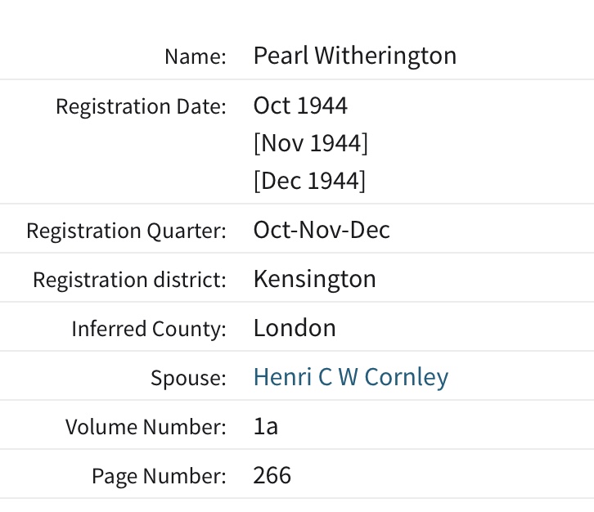Click the Registration district label
This screenshot has height=512, width=594.
129,280
